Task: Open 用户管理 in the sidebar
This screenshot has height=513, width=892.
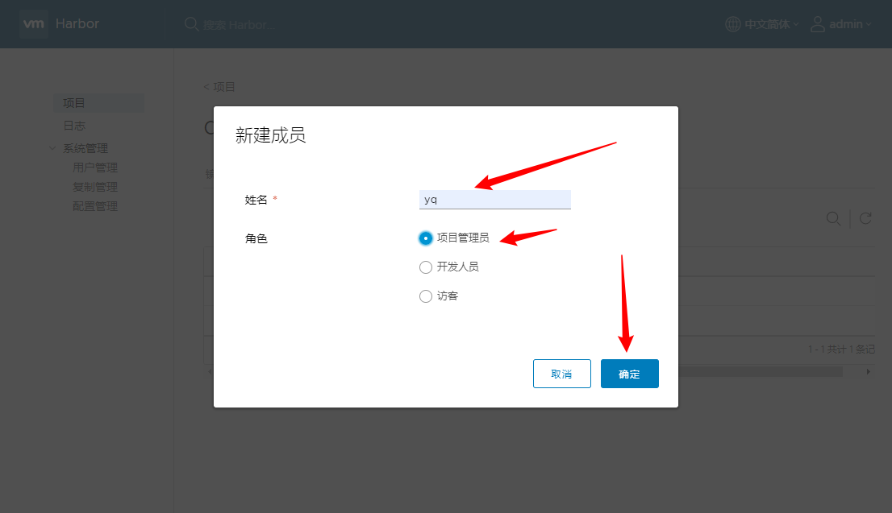Action: pyautogui.click(x=95, y=168)
